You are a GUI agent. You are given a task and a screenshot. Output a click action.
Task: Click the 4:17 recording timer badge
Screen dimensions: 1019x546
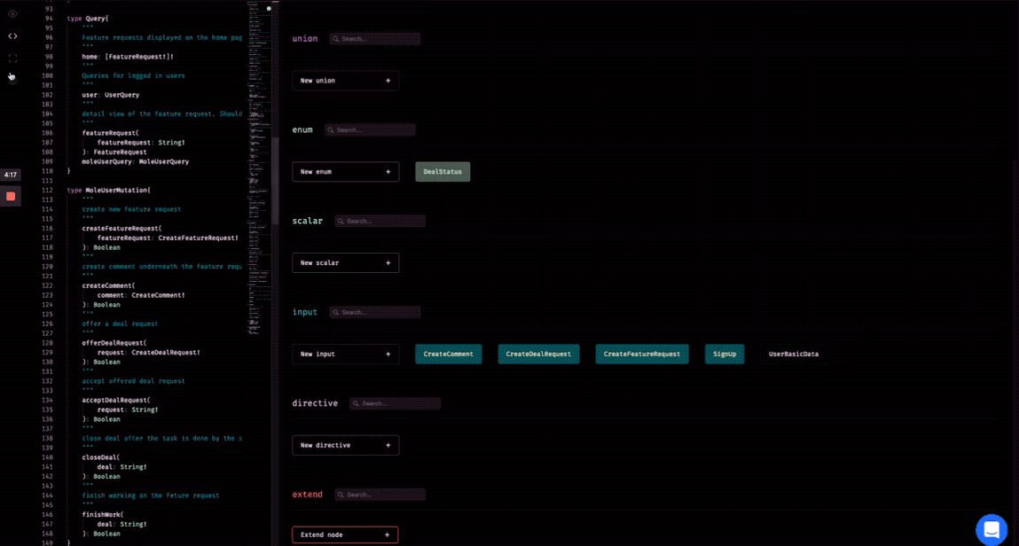(11, 175)
